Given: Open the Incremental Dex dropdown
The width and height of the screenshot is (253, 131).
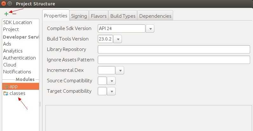Looking at the screenshot, I should 120,70.
